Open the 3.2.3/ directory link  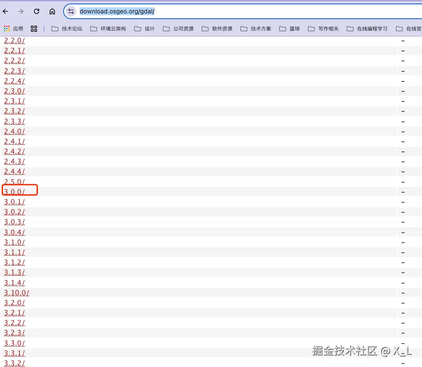pyautogui.click(x=14, y=333)
